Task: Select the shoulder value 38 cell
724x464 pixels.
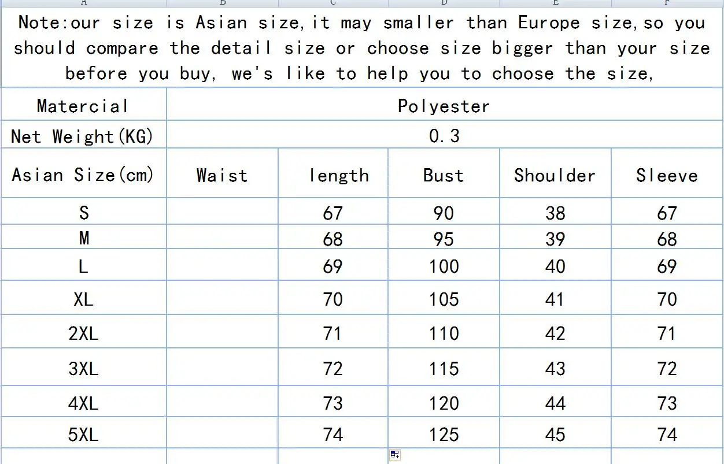Action: (555, 213)
